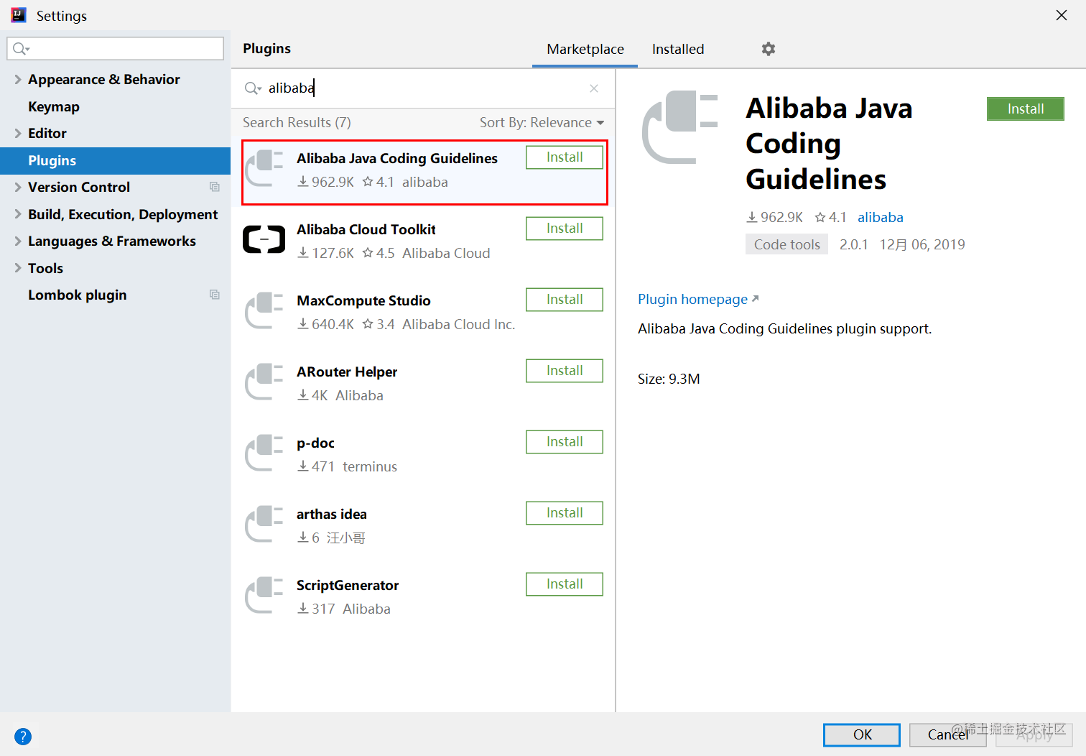Focus the plugin search field containing alibaba
The image size is (1086, 756).
[423, 88]
